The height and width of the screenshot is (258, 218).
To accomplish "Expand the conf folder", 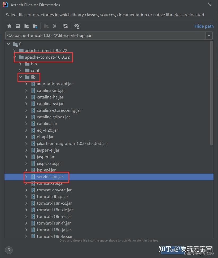I will pyautogui.click(x=20, y=70).
